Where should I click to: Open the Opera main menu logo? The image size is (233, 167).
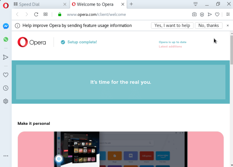coord(6,6)
